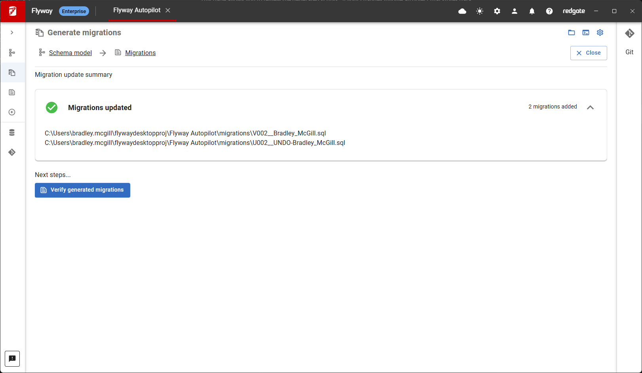Click the Enterprise edition badge

[74, 11]
